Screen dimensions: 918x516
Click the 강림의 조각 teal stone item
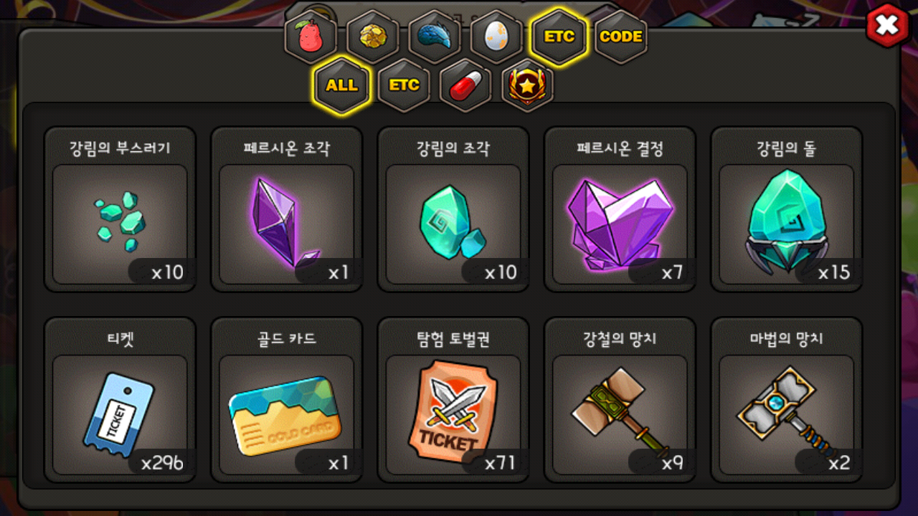[x=453, y=209]
